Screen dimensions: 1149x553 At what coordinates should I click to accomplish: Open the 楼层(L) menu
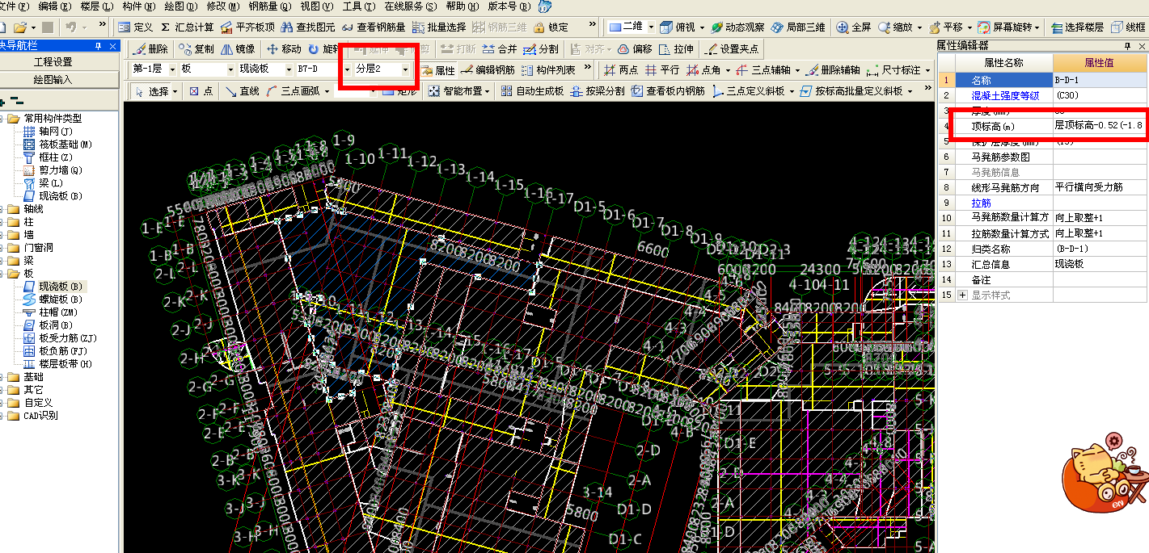pos(97,6)
